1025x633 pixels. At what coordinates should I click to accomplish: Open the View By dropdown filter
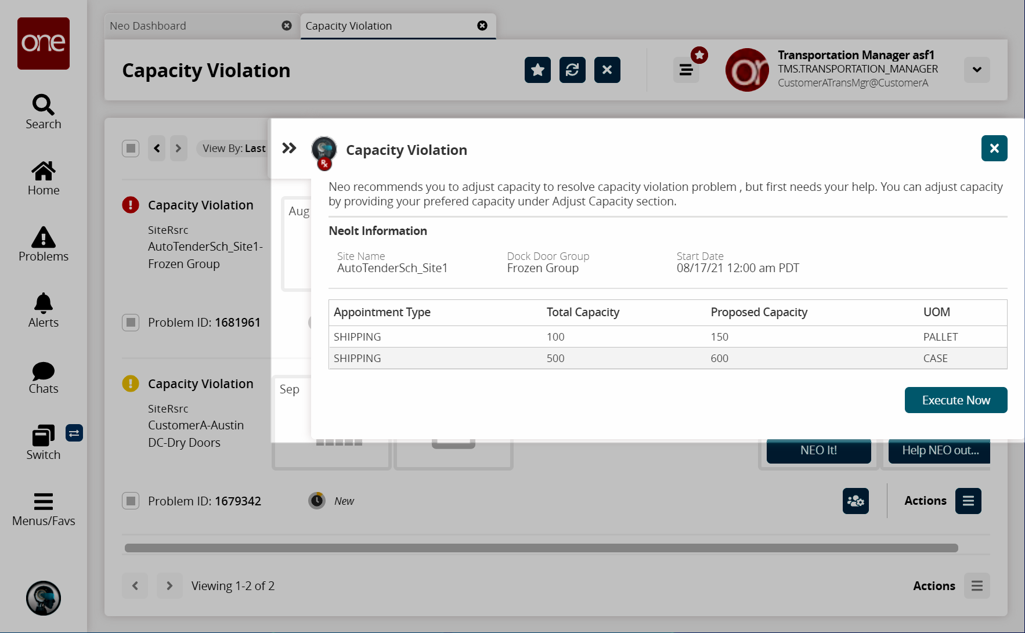coord(233,149)
